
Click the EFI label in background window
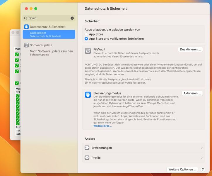click(x=18, y=92)
